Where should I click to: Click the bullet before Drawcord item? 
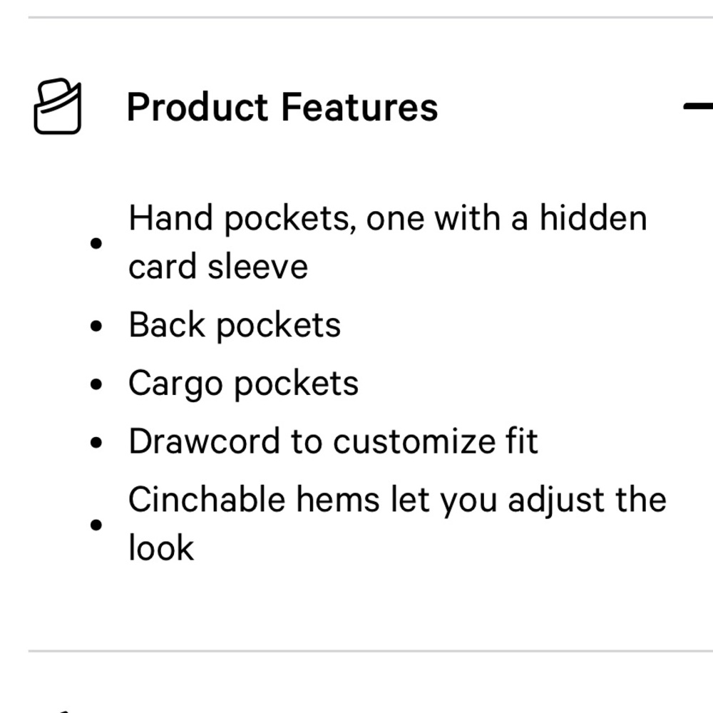tap(97, 442)
